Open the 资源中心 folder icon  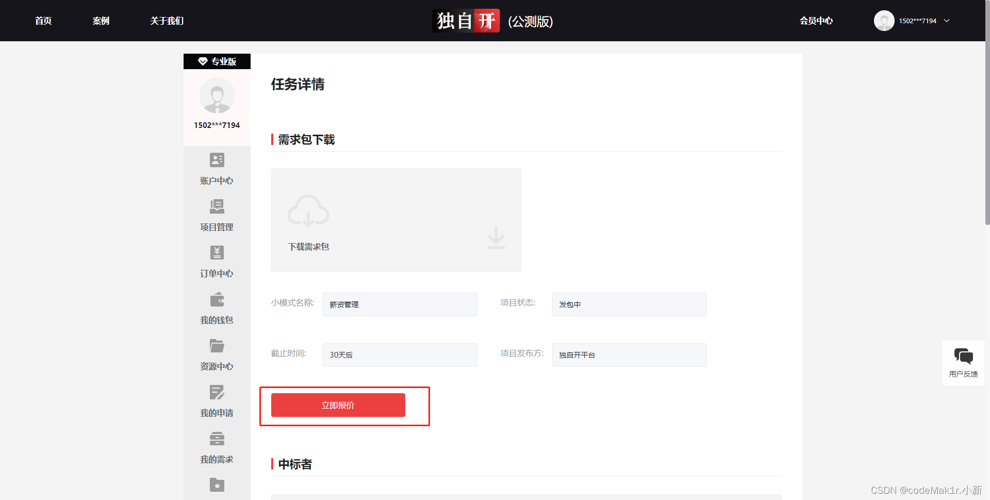tap(217, 346)
